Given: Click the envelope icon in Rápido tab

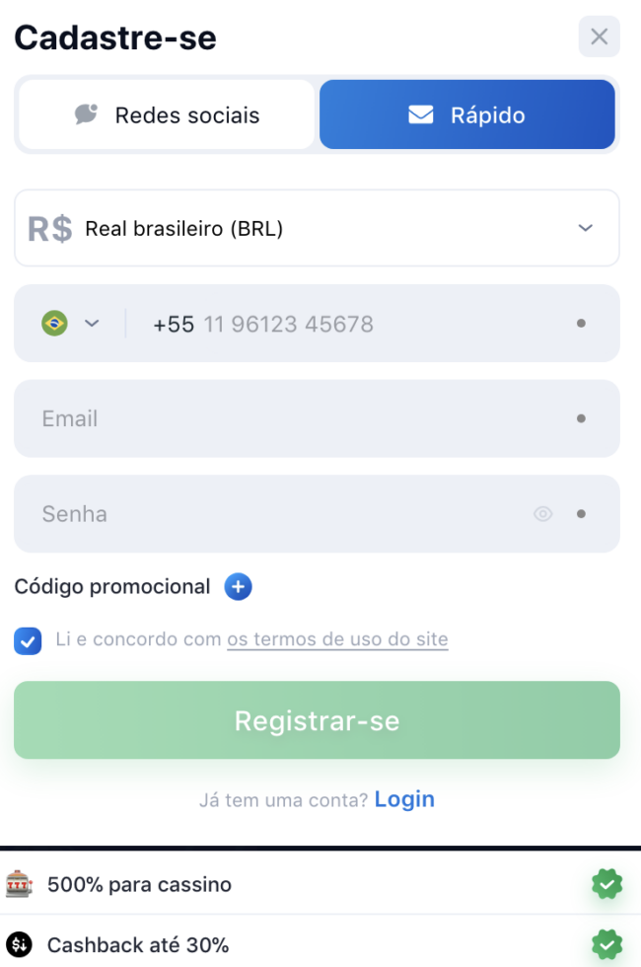Looking at the screenshot, I should pos(421,114).
